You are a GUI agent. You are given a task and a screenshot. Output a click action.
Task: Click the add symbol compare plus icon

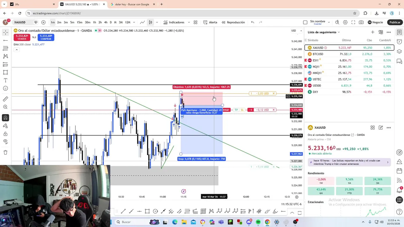(x=43, y=22)
